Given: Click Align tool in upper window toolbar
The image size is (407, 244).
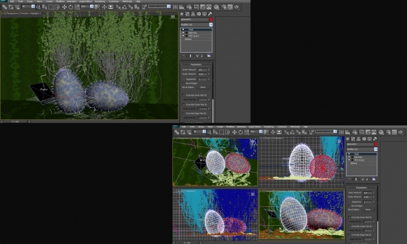Looking at the screenshot, I should pyautogui.click(x=182, y=7).
